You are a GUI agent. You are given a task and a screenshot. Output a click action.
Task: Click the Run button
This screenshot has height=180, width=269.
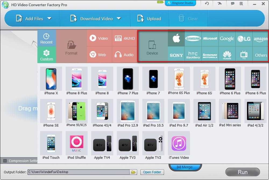coord(243,172)
